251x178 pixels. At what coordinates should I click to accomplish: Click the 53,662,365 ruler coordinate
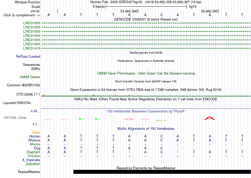[210, 11]
